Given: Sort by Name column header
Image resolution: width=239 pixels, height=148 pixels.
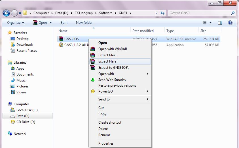Looking at the screenshot, I should click(63, 31).
